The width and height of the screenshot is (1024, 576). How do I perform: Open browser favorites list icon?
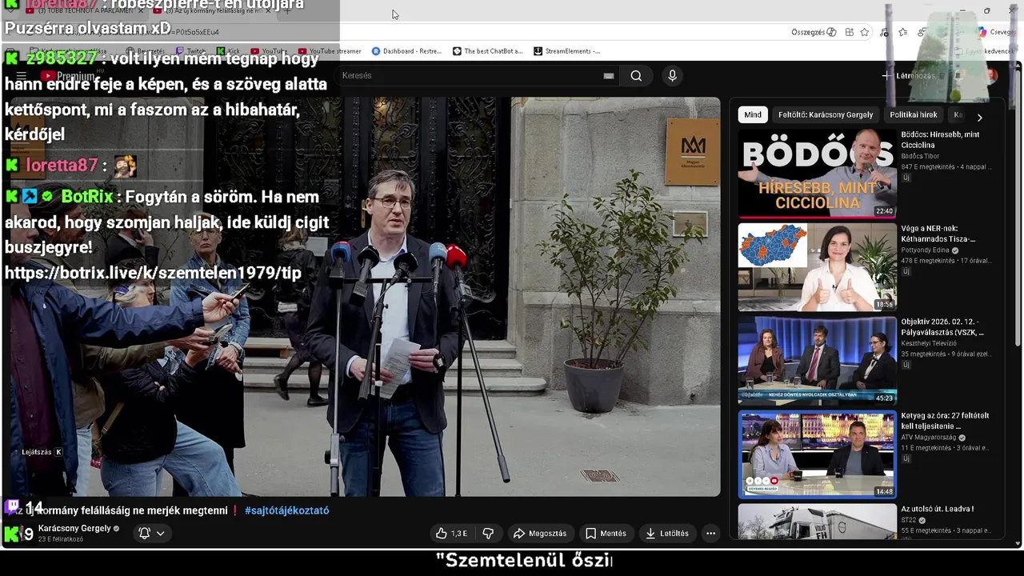(x=903, y=32)
